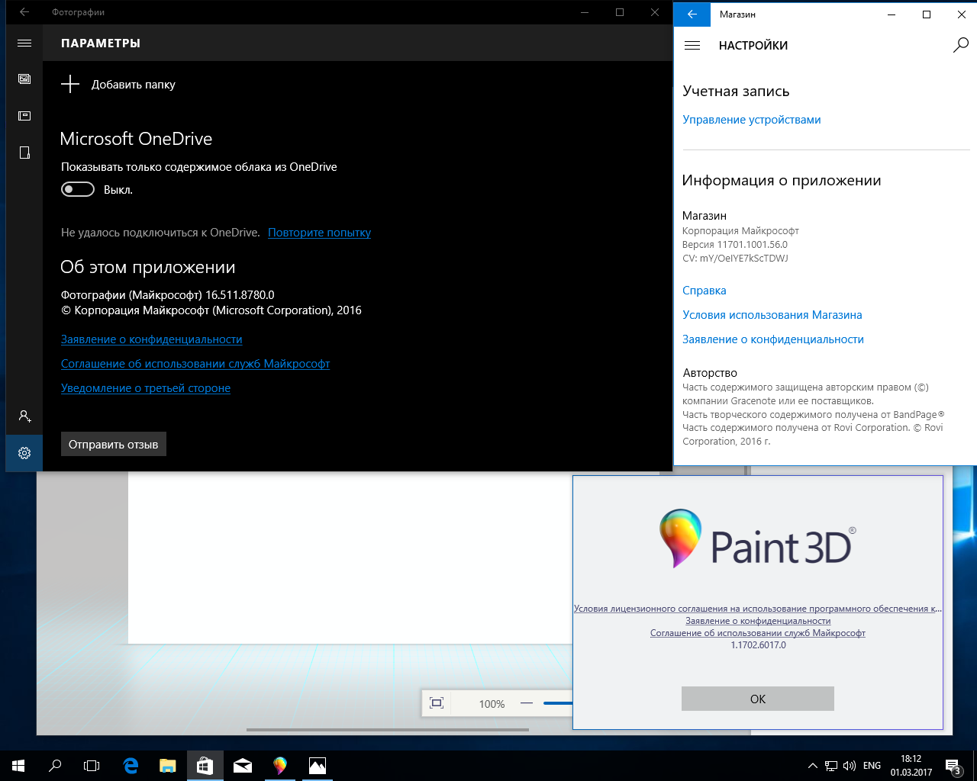The height and width of the screenshot is (781, 977).
Task: Click the zoom slider in Paint 3D
Action: click(x=557, y=703)
